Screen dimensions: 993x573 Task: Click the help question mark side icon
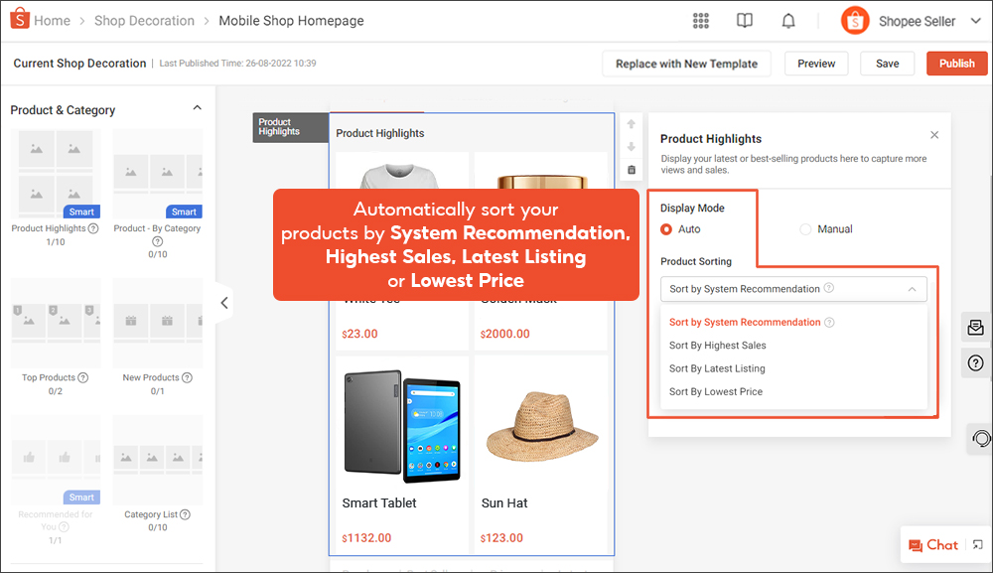click(977, 363)
